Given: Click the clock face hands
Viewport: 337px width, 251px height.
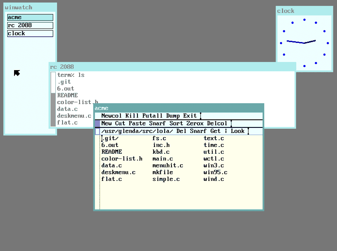Looking at the screenshot, I should click(x=301, y=42).
